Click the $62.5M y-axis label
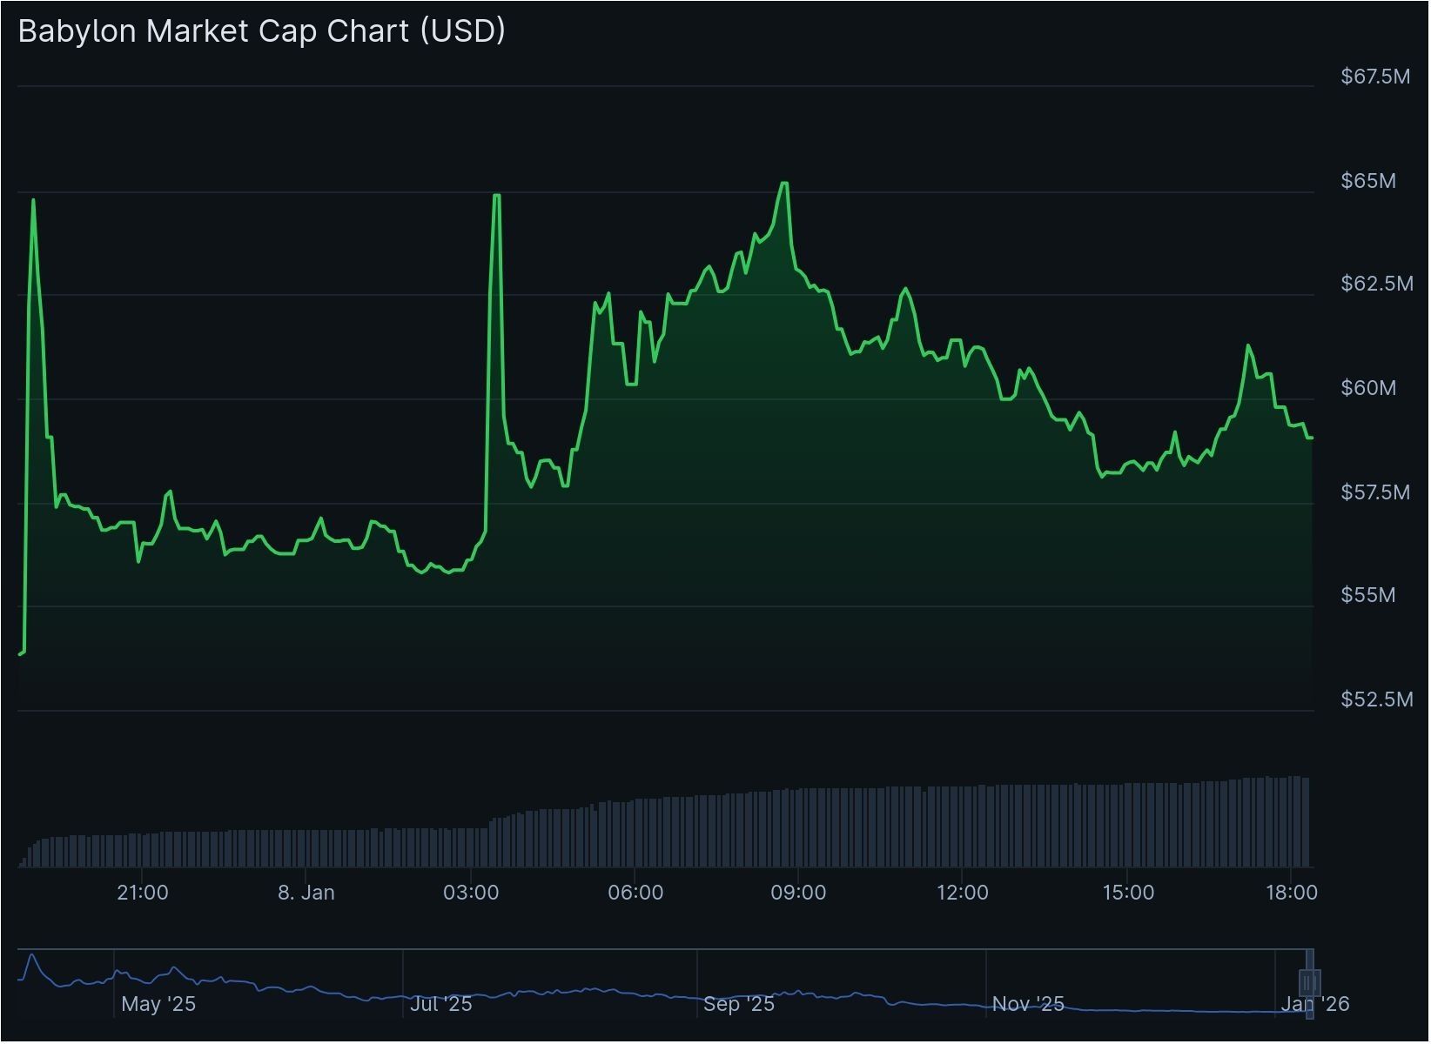Screen dimensions: 1431x1044 tap(1377, 284)
